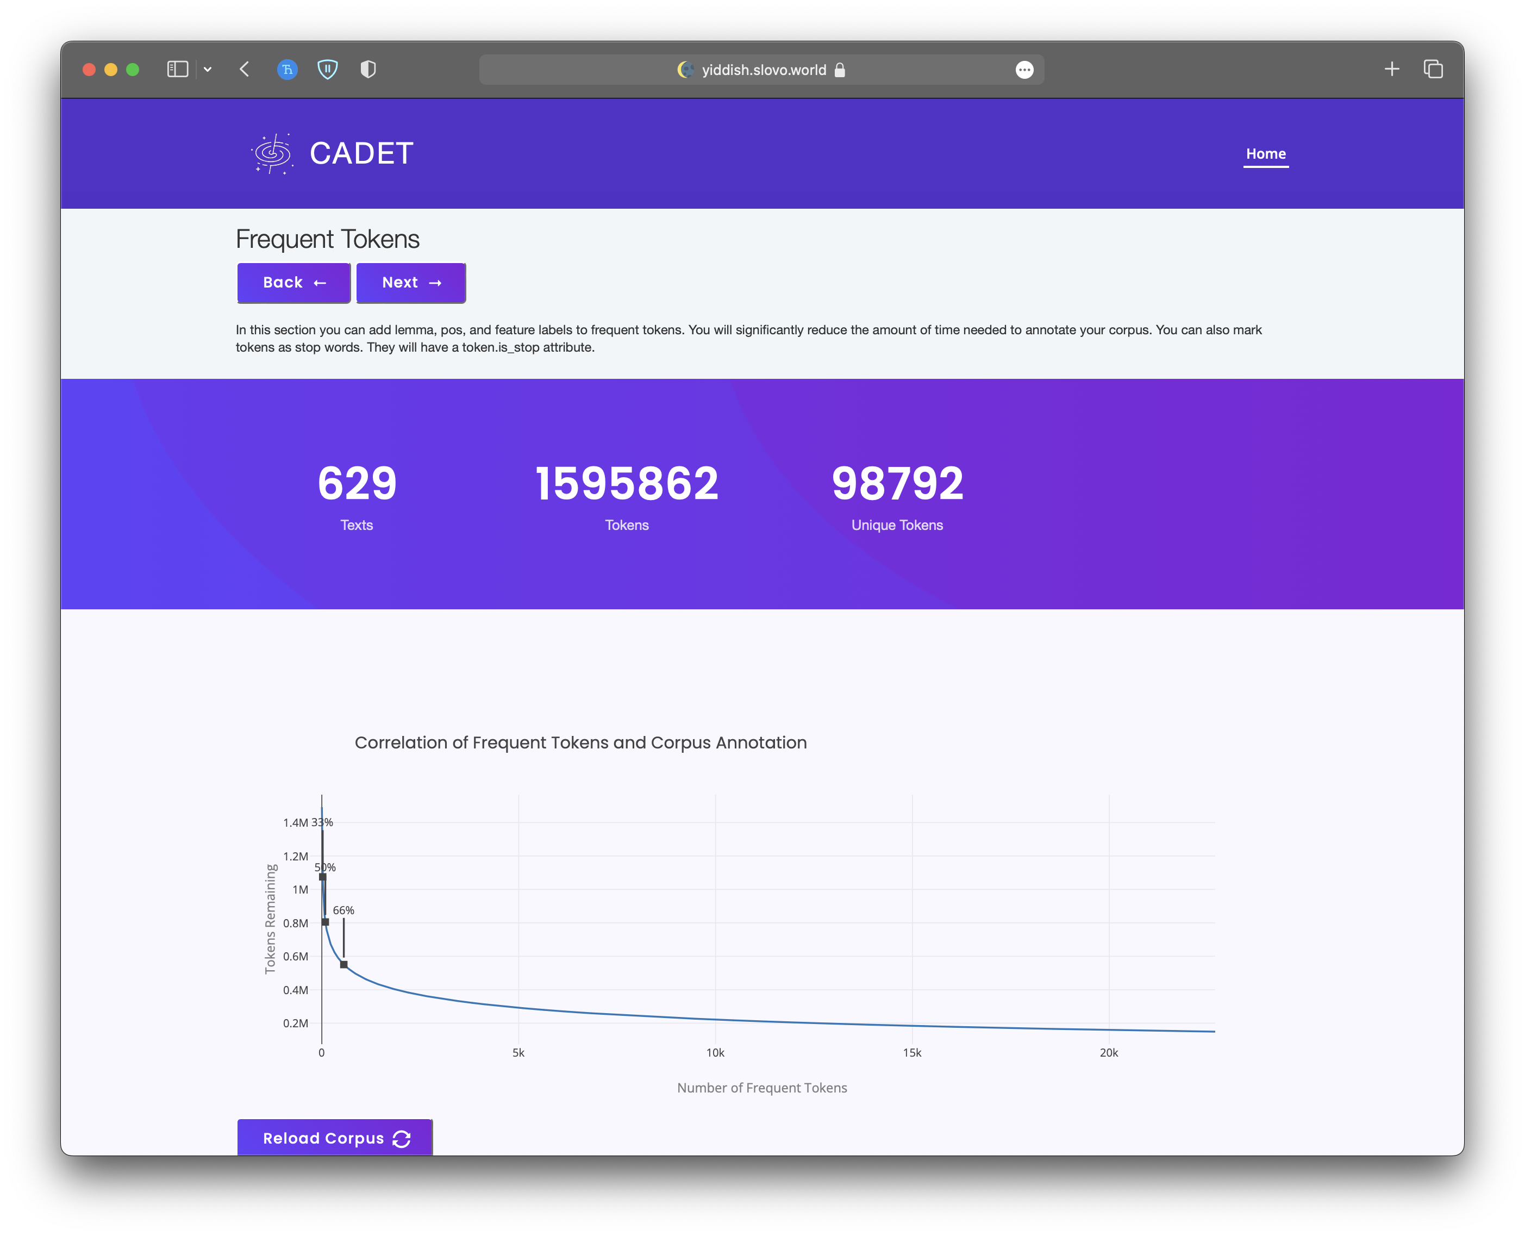Go back using browser back arrow
Screen dimensions: 1525x1236
[244, 69]
